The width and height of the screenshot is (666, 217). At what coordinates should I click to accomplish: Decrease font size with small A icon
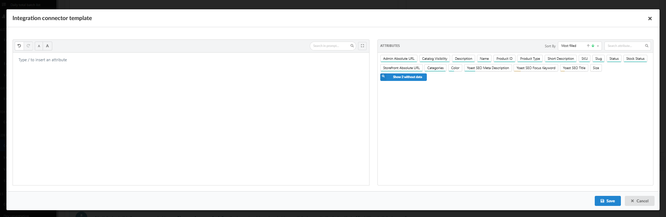tap(39, 46)
